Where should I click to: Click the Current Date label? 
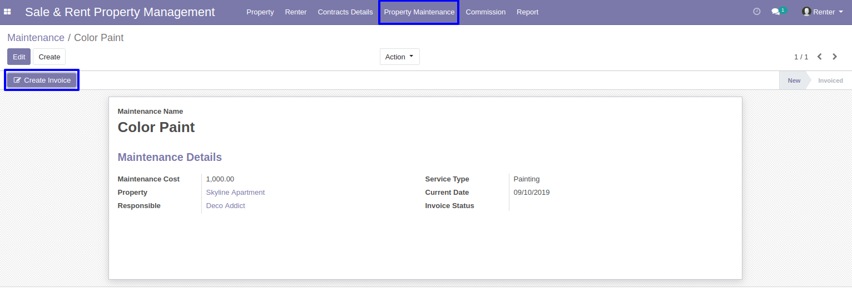(447, 193)
